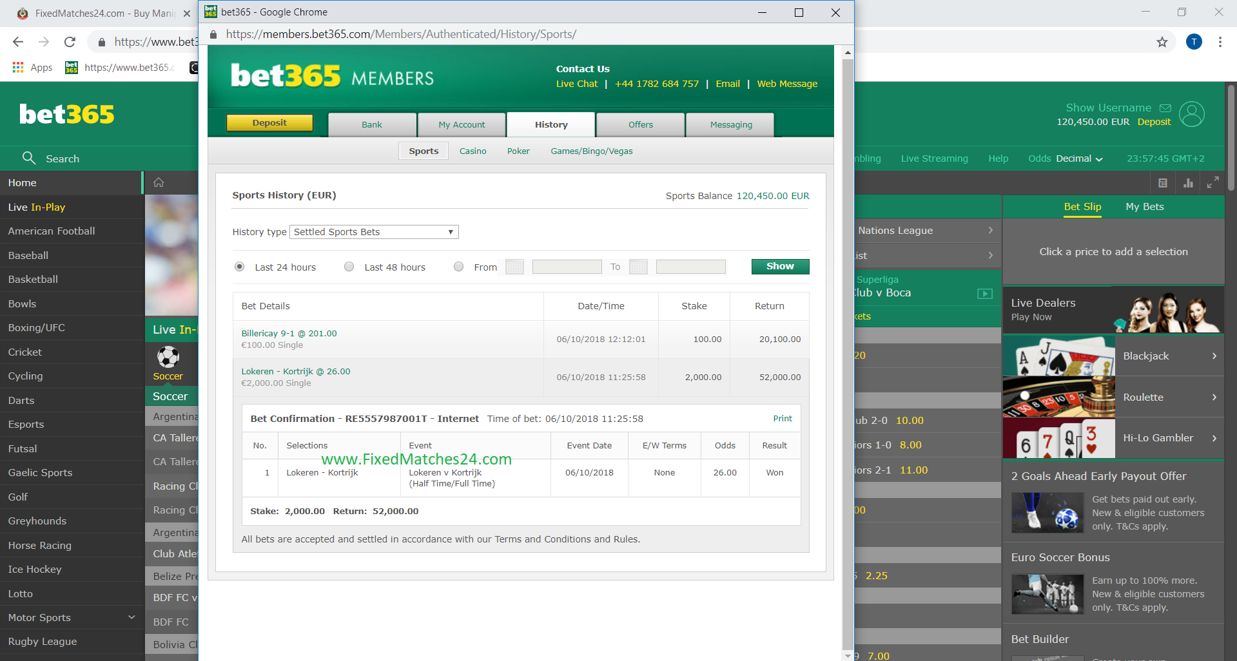Click the bet calculator icon in the toolbar
Screen dimensions: 1237x661
click(x=1163, y=183)
